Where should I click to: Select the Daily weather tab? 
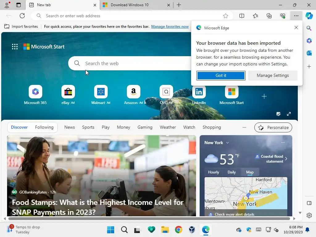[231, 172]
